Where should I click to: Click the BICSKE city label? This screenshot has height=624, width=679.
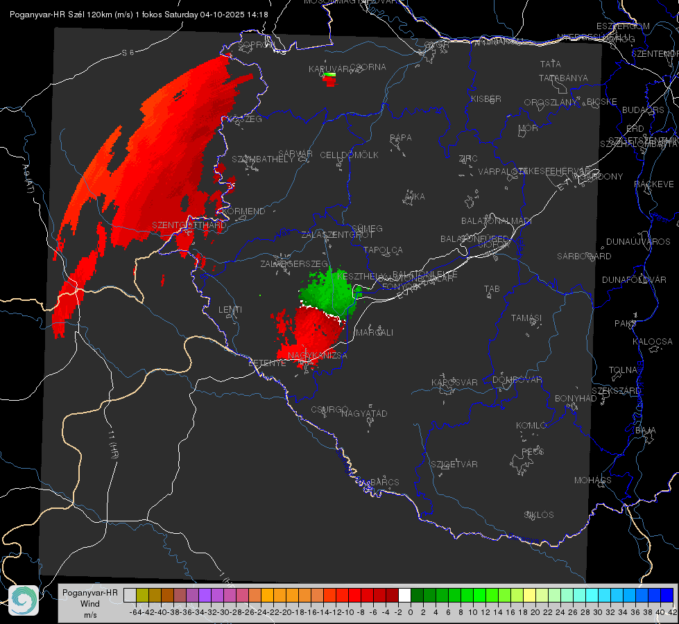602,101
